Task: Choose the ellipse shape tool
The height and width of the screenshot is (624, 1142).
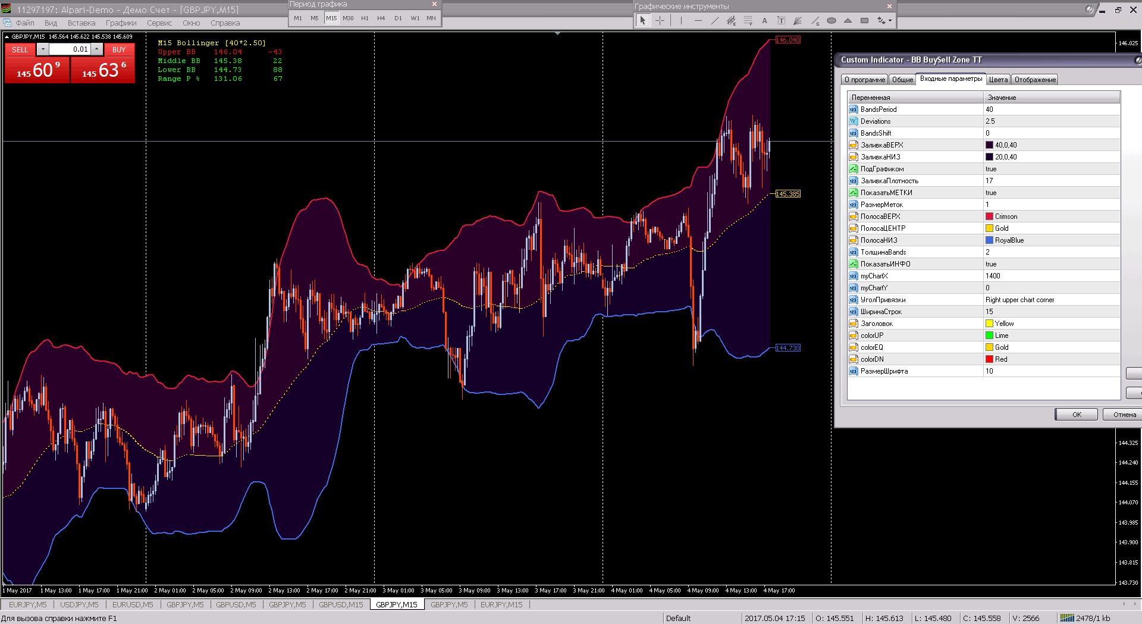Action: point(831,21)
